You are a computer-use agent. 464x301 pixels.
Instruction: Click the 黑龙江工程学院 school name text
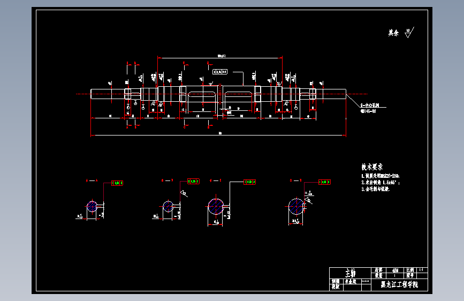(x=399, y=285)
